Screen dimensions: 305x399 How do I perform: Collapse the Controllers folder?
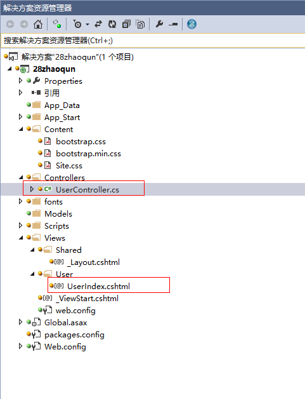[21, 177]
